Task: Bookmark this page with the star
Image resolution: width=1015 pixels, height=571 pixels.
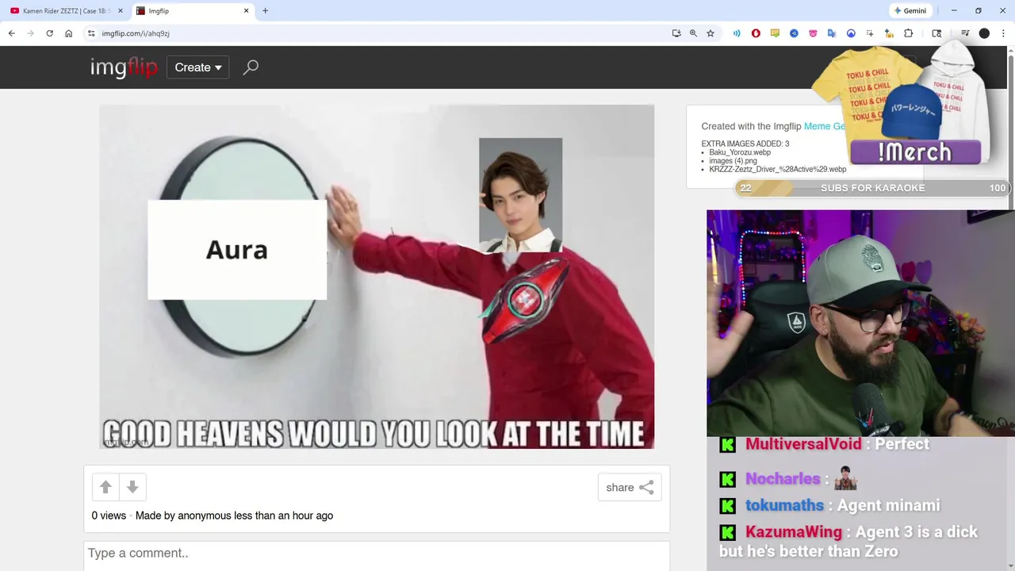Action: coord(710,33)
